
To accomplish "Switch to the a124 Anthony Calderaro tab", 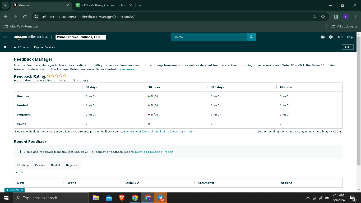I will 104,5.
